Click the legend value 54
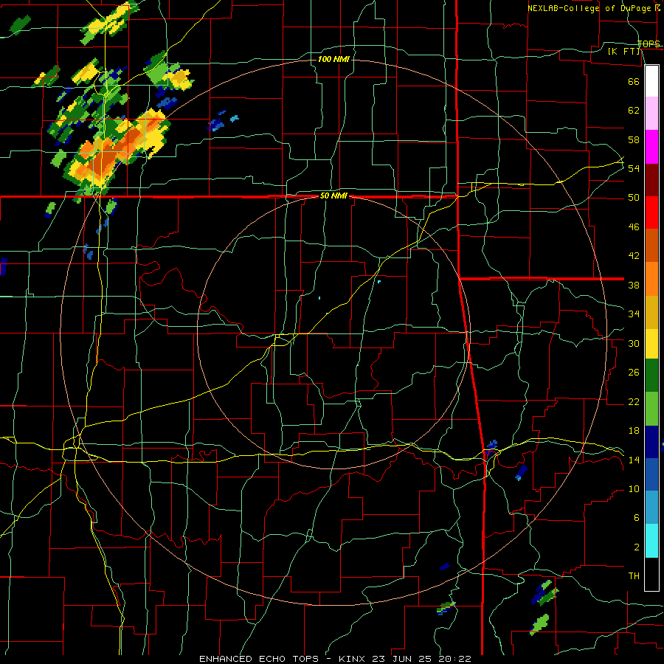Image resolution: width=664 pixels, height=664 pixels. [634, 168]
